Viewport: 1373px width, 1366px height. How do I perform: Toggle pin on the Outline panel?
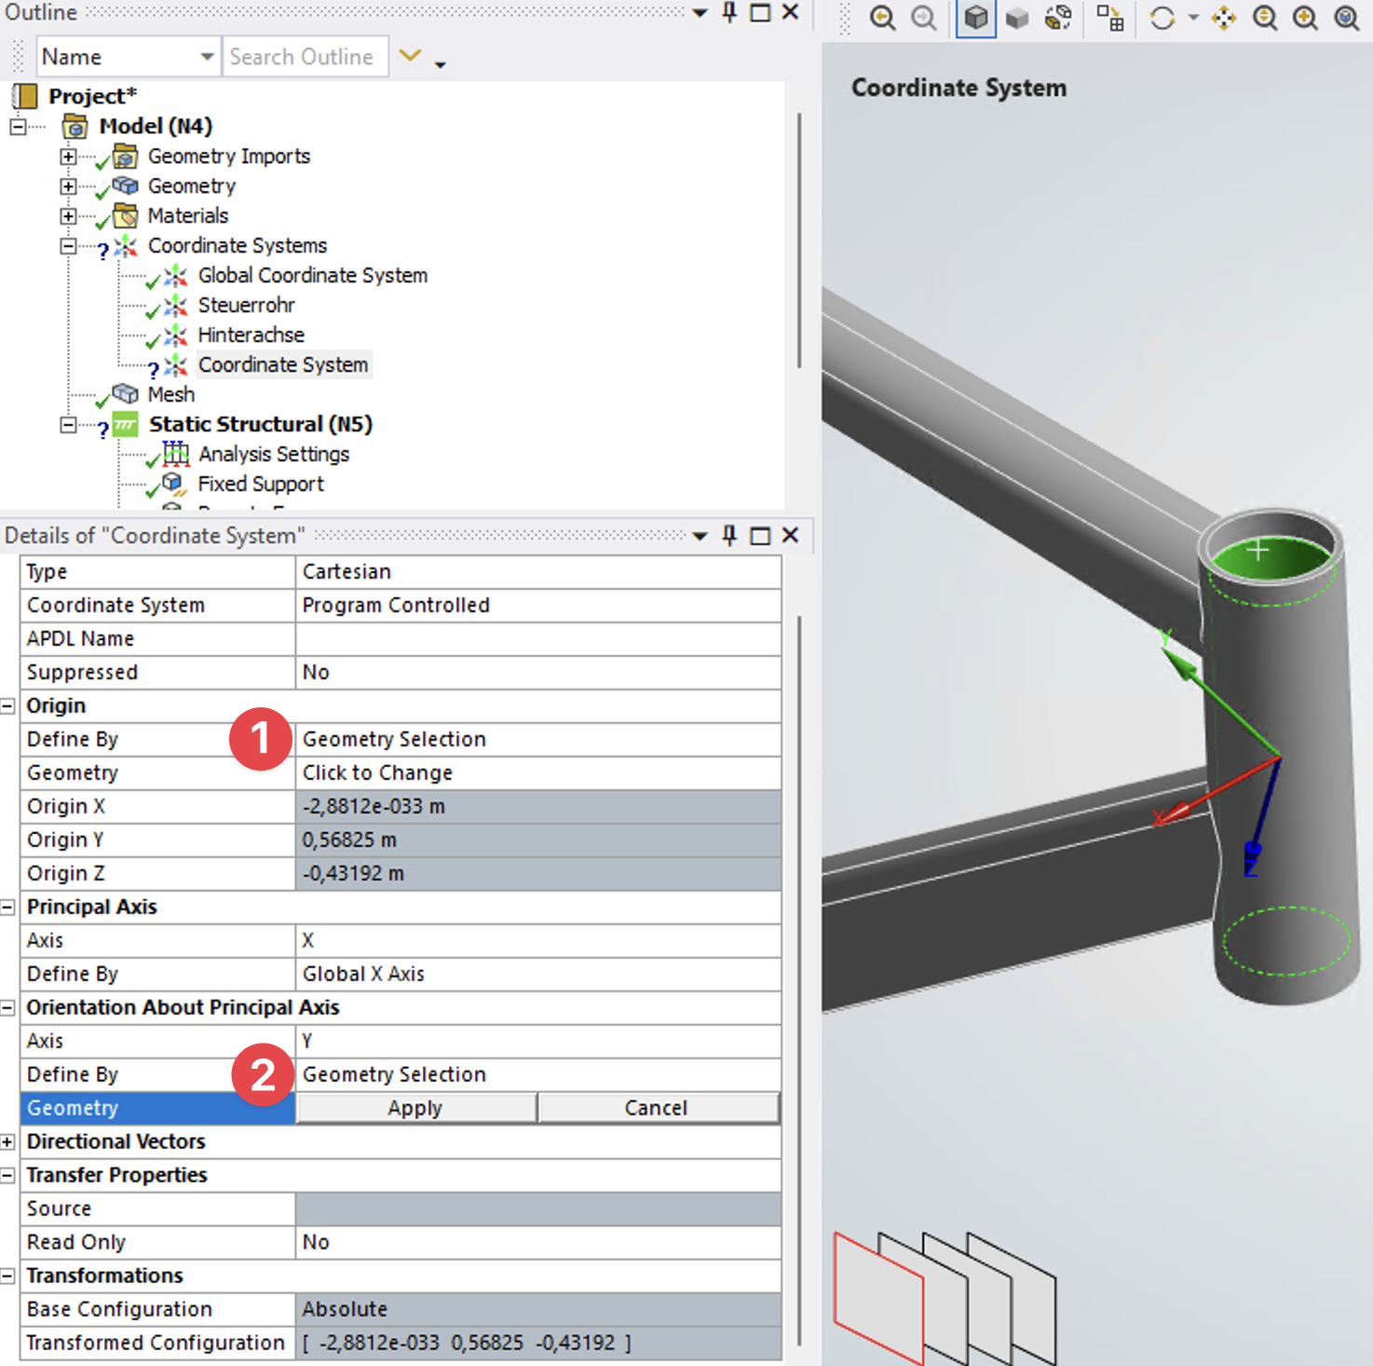coord(729,12)
